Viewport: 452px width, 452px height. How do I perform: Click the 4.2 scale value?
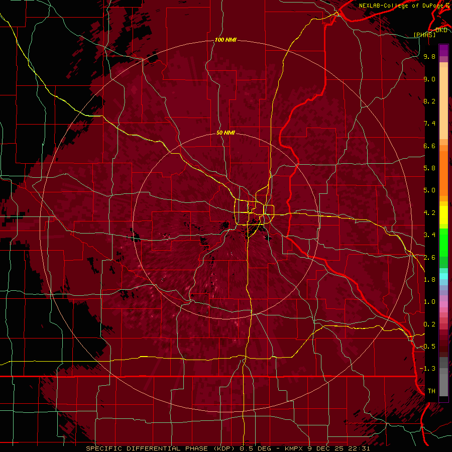pyautogui.click(x=429, y=213)
